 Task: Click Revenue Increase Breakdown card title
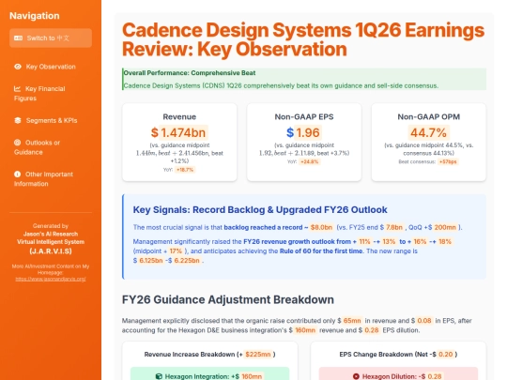(x=210, y=354)
